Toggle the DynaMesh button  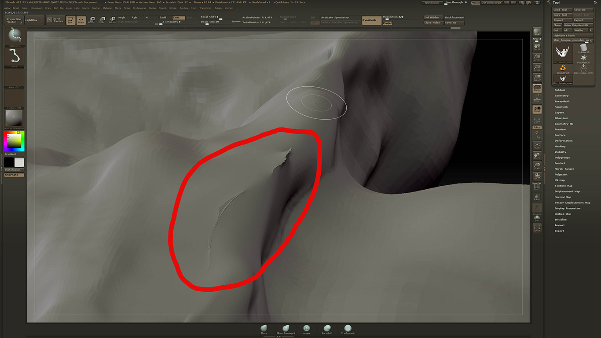click(x=372, y=20)
